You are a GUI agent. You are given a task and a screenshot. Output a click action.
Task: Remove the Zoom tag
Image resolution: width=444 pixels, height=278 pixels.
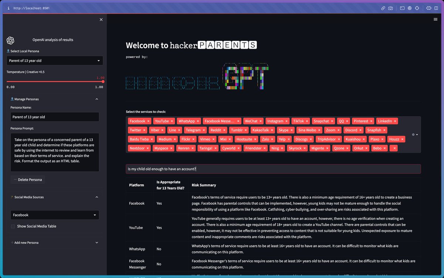[x=339, y=130]
